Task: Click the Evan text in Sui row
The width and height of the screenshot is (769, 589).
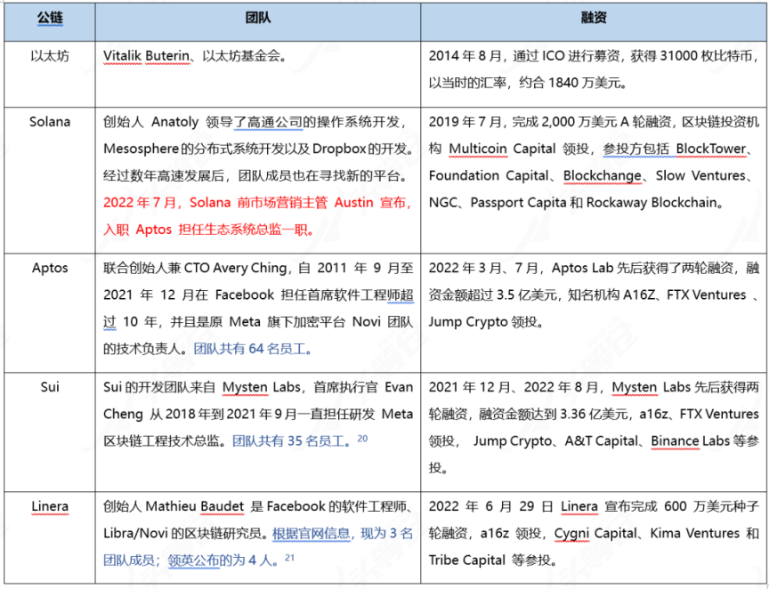Action: pos(399,387)
